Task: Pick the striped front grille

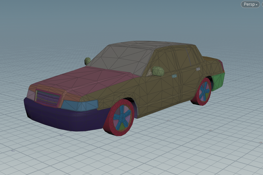Action: (x=48, y=98)
